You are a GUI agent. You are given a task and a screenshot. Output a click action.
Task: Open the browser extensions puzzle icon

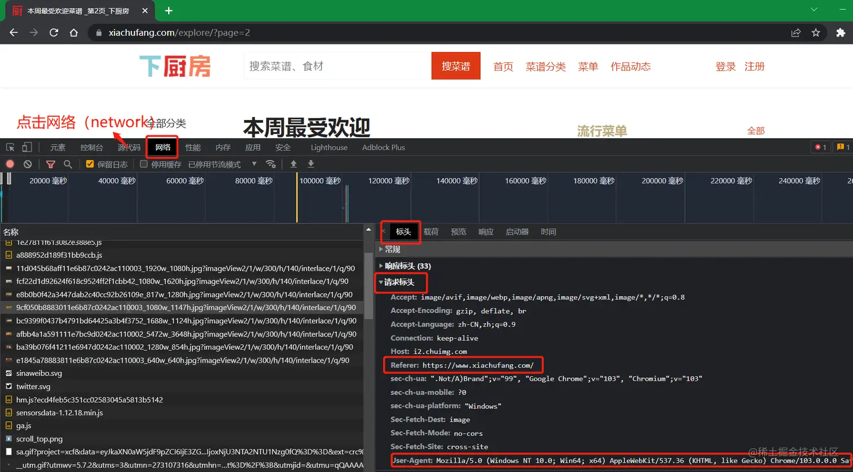coord(841,33)
